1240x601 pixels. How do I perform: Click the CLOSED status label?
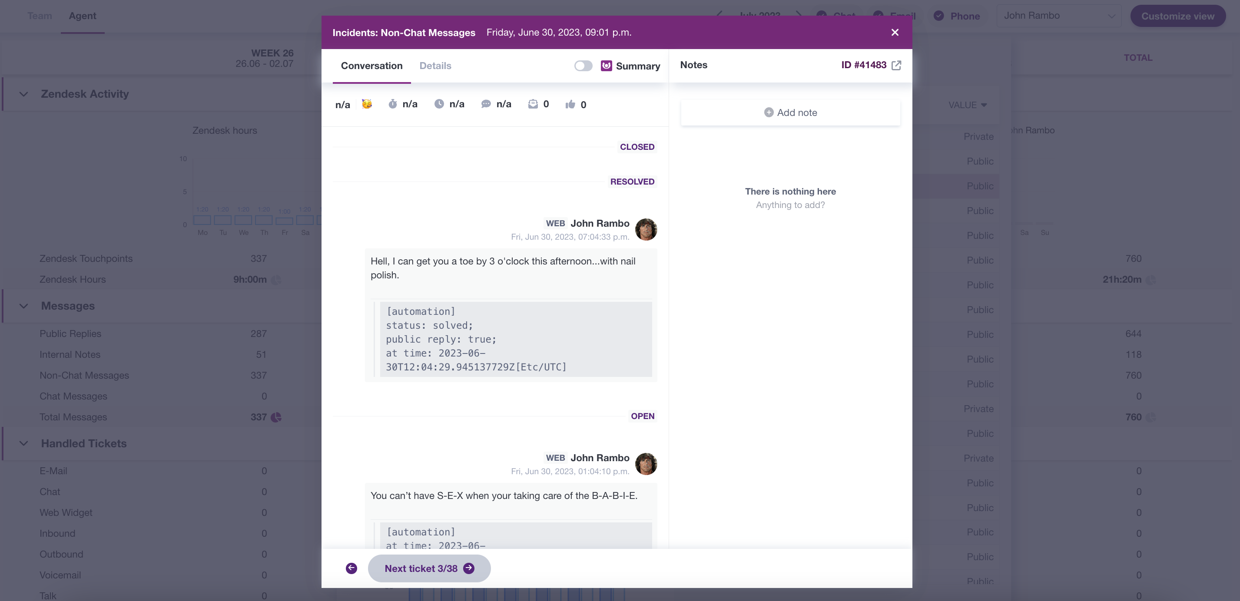[637, 147]
